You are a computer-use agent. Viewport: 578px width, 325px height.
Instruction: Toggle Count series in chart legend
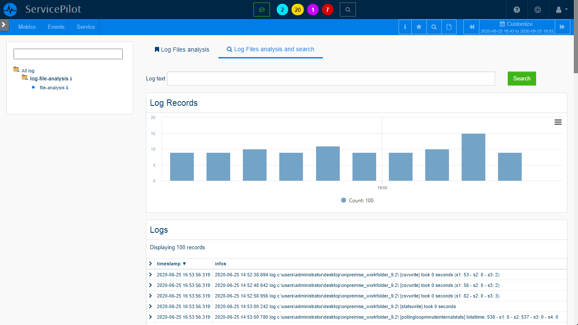coord(357,201)
